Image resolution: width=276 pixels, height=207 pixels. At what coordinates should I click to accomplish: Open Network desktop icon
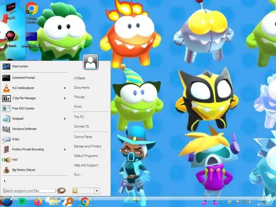coord(11,39)
